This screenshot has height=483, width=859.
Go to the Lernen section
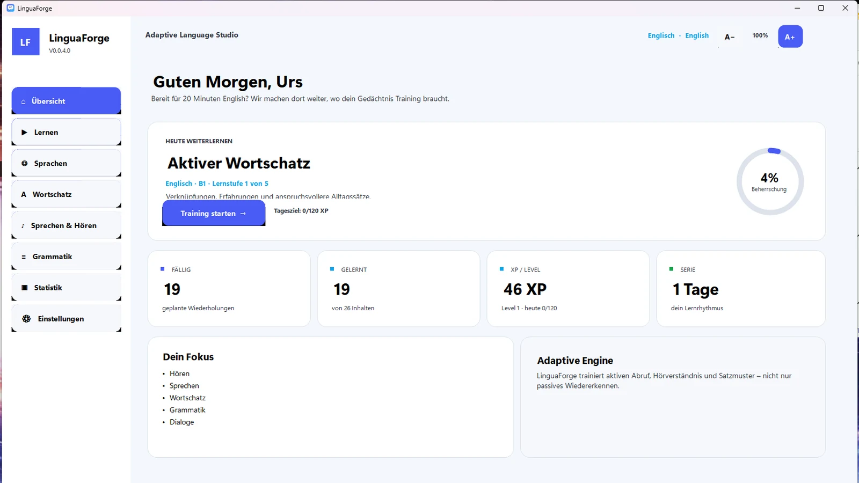click(66, 132)
